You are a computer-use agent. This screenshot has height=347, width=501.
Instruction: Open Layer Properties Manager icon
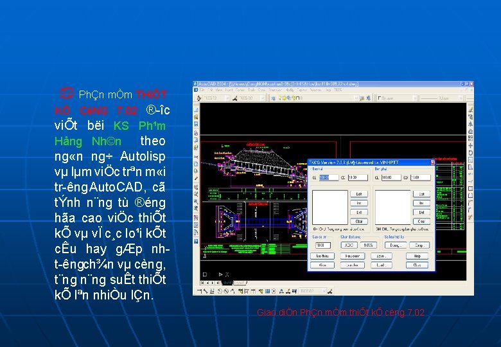point(274,98)
